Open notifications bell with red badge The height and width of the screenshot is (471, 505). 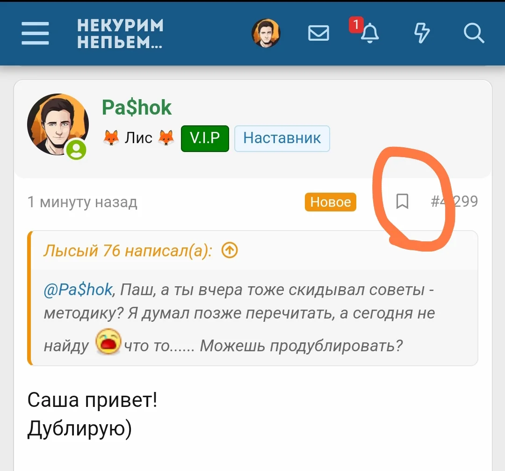365,29
